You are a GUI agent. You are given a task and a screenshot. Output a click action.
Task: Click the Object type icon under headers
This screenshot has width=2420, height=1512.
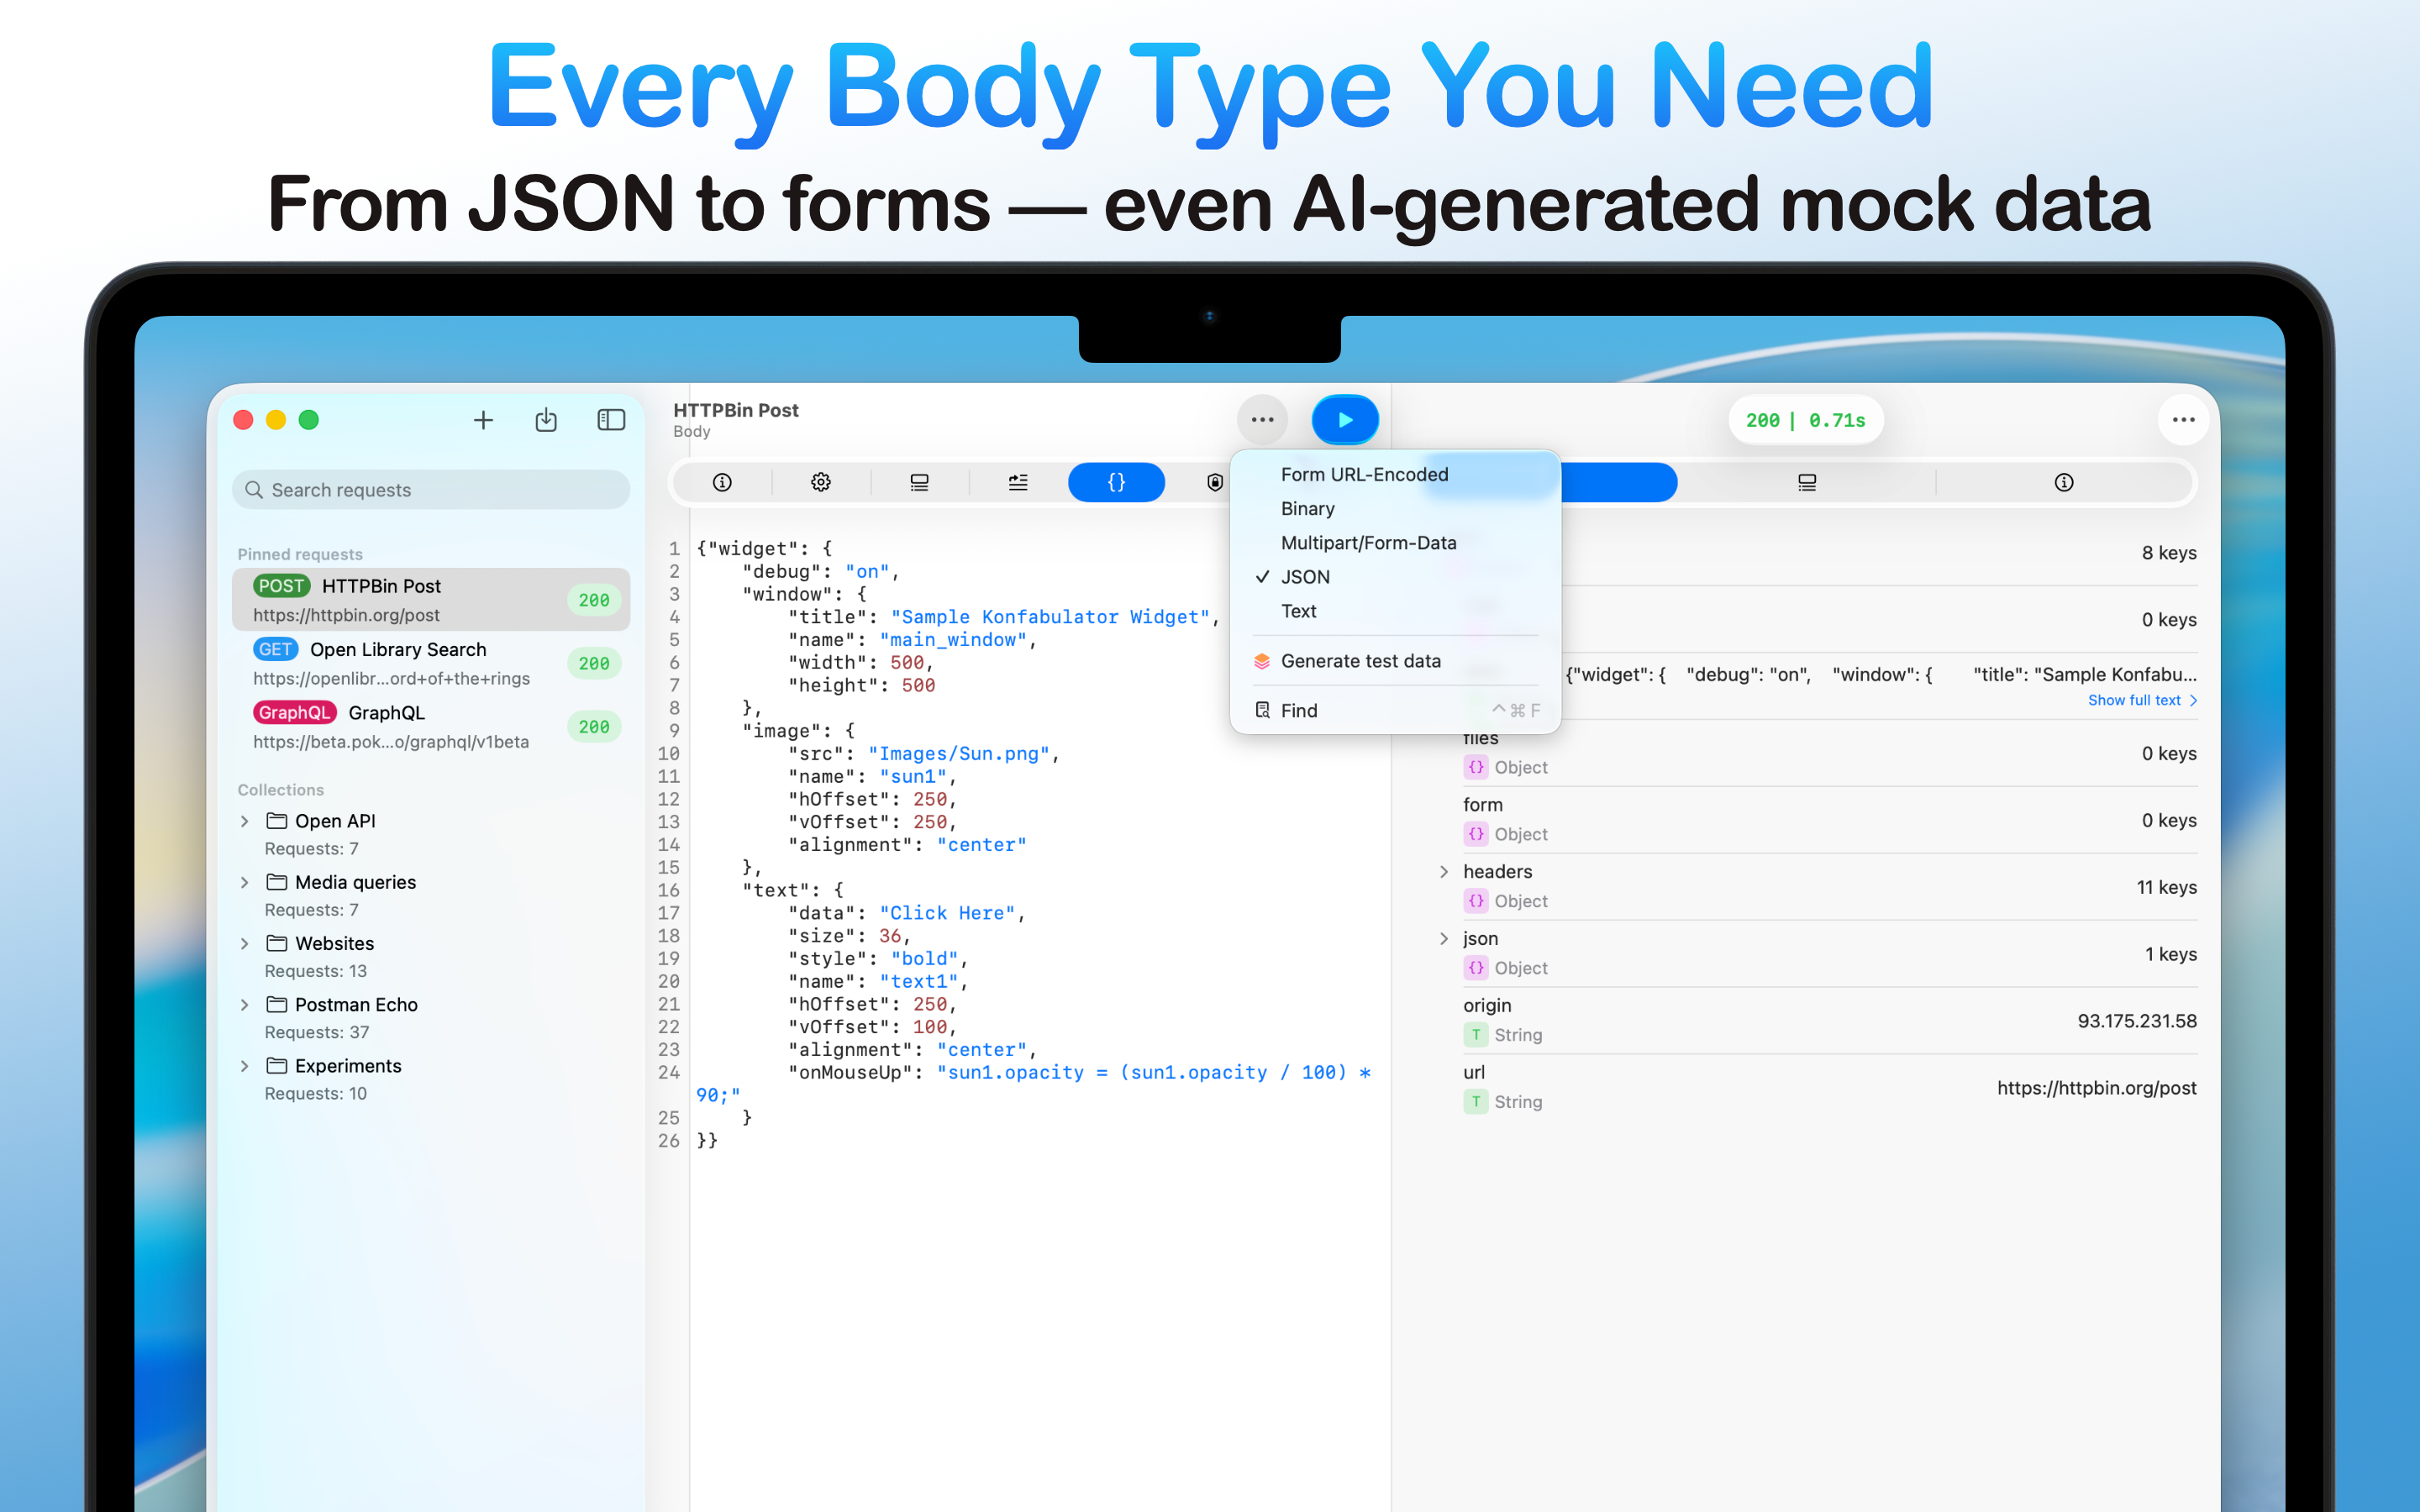[x=1475, y=901]
